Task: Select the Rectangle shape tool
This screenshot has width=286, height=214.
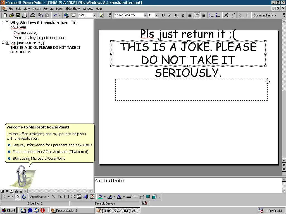Action: pyautogui.click(x=66, y=197)
